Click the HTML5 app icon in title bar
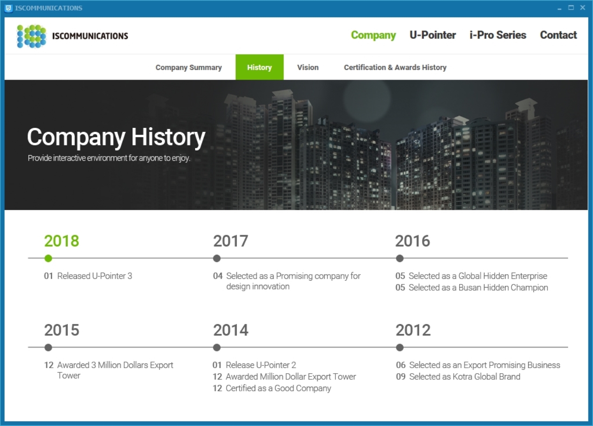 (8, 8)
